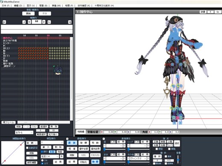Expand the センター bone group
The image size is (222, 166).
(x=2, y=43)
